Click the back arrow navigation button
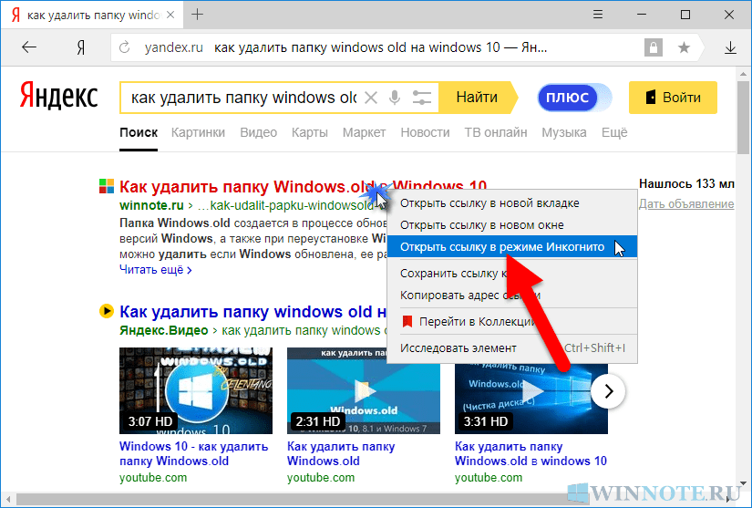This screenshot has height=508, width=752. coord(30,47)
